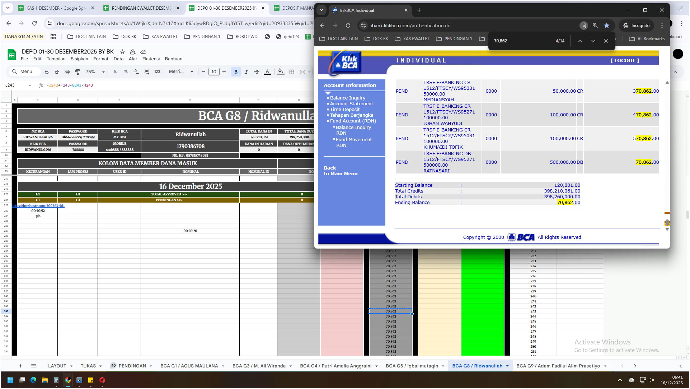This screenshot has width=690, height=389.
Task: Open Account Statement in sidebar
Action: 351,104
